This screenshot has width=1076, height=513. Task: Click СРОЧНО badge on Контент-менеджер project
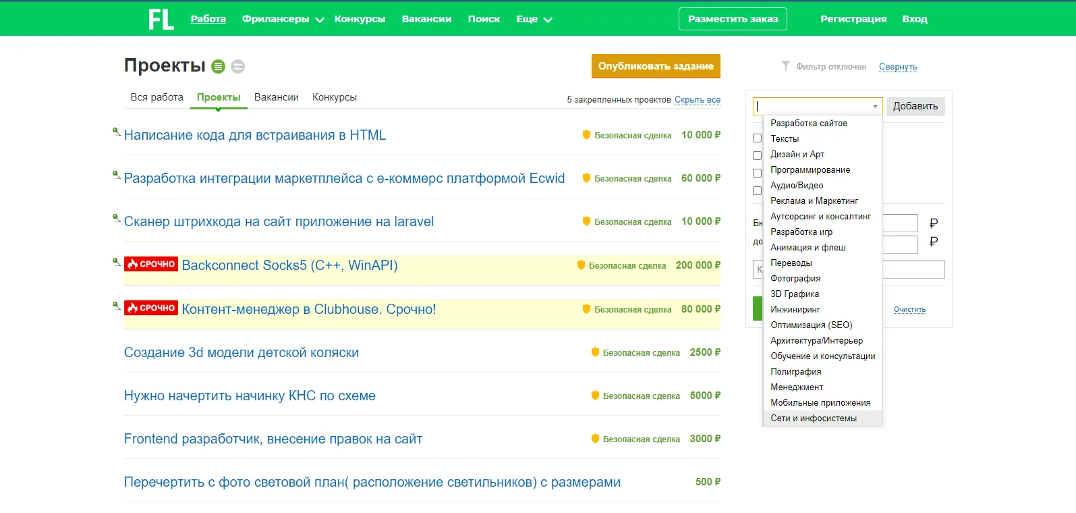151,308
